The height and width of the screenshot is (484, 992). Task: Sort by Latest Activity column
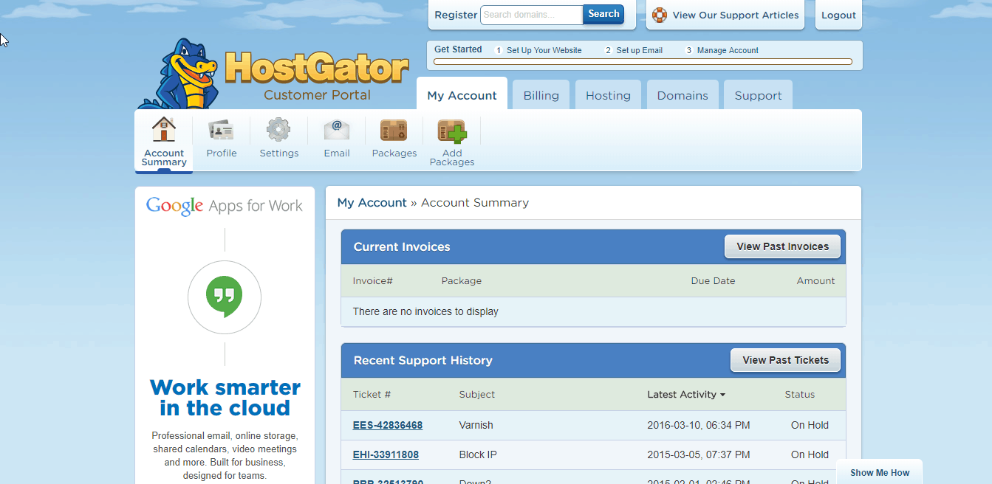[686, 395]
